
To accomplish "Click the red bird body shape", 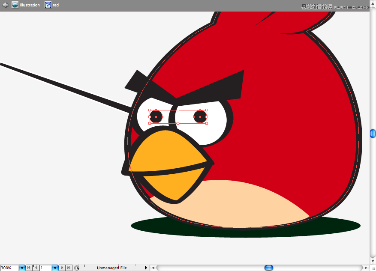I will coord(288,120).
